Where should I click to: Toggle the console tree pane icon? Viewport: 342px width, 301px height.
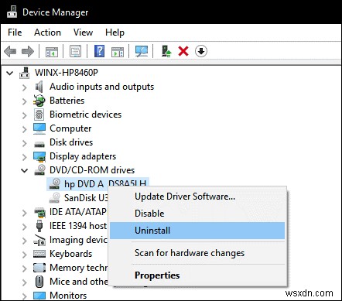coord(52,52)
